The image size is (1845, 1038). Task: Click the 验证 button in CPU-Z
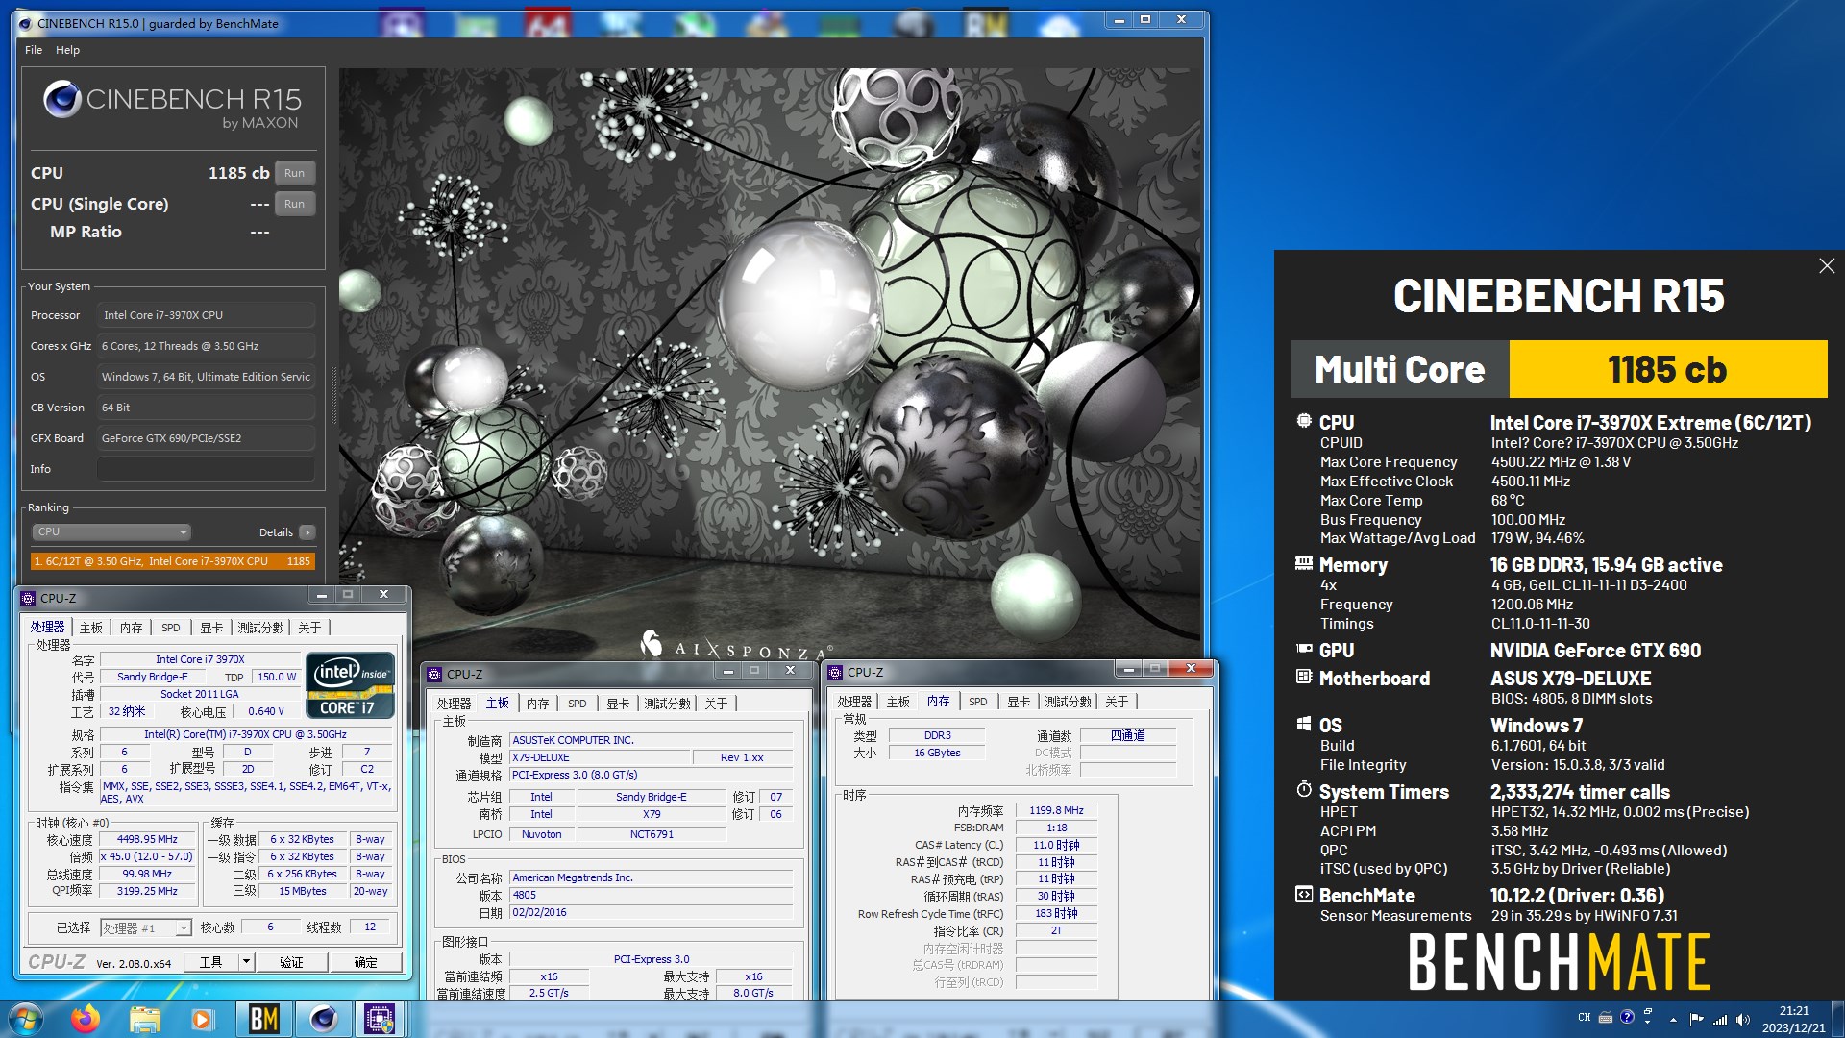[292, 962]
